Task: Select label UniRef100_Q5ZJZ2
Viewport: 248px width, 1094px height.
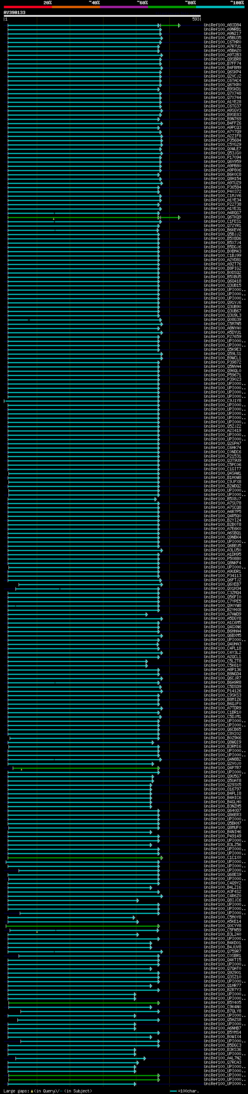Action: point(222,427)
